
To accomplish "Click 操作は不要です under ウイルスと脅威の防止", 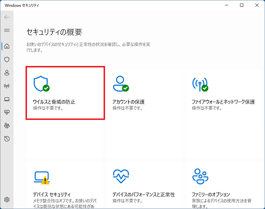I will (x=48, y=108).
